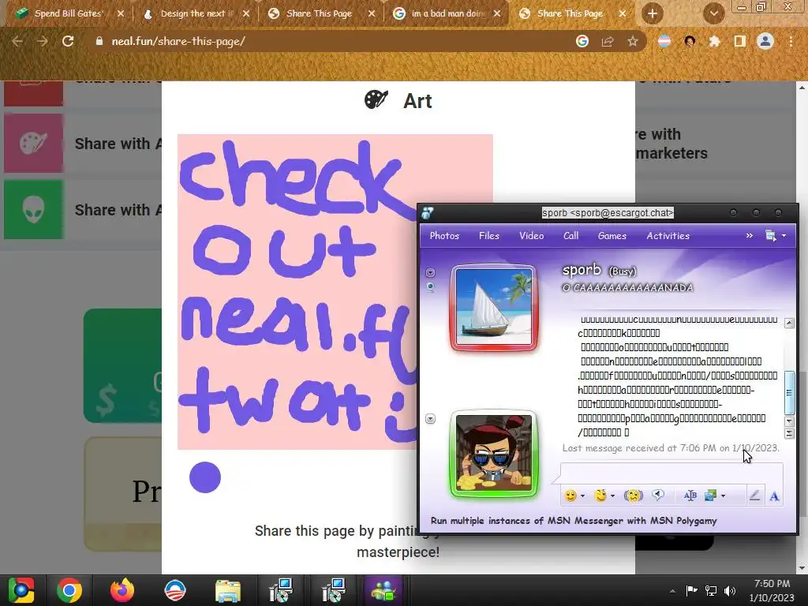Show more MSN toolbar items chevron
This screenshot has width=808, height=606.
pos(750,235)
